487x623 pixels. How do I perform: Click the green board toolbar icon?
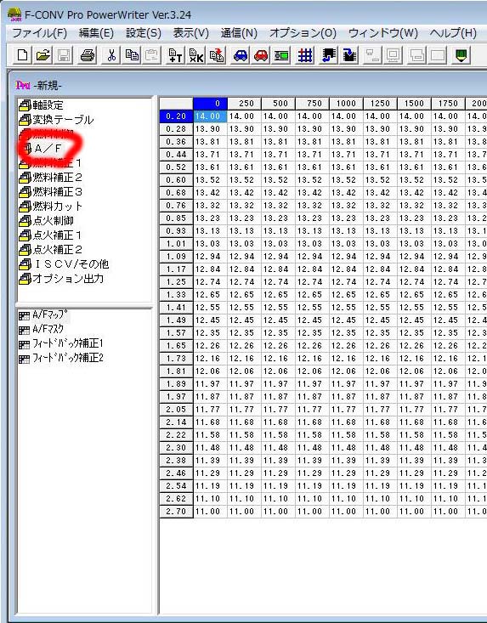click(x=281, y=55)
